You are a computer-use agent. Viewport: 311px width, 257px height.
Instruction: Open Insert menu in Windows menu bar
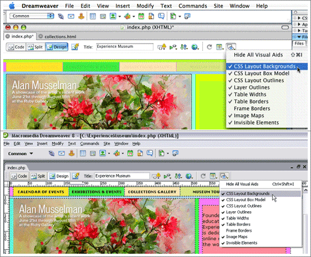[x=42, y=144]
